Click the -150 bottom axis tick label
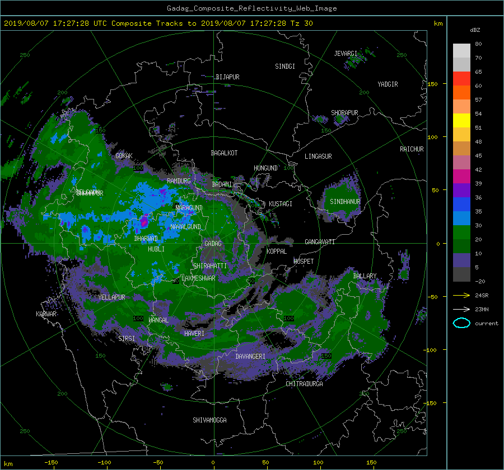 [51, 463]
